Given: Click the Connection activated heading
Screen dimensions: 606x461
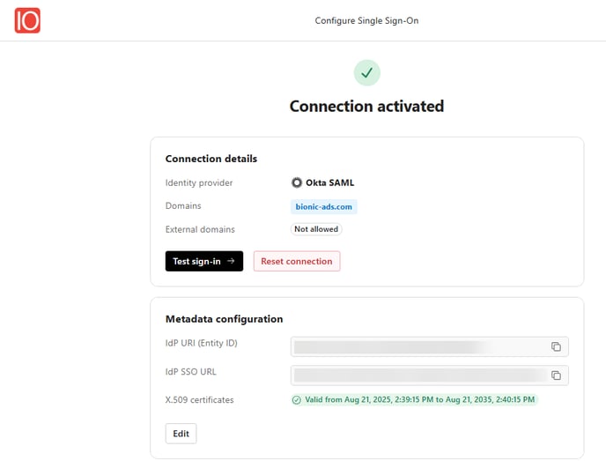Looking at the screenshot, I should point(366,107).
